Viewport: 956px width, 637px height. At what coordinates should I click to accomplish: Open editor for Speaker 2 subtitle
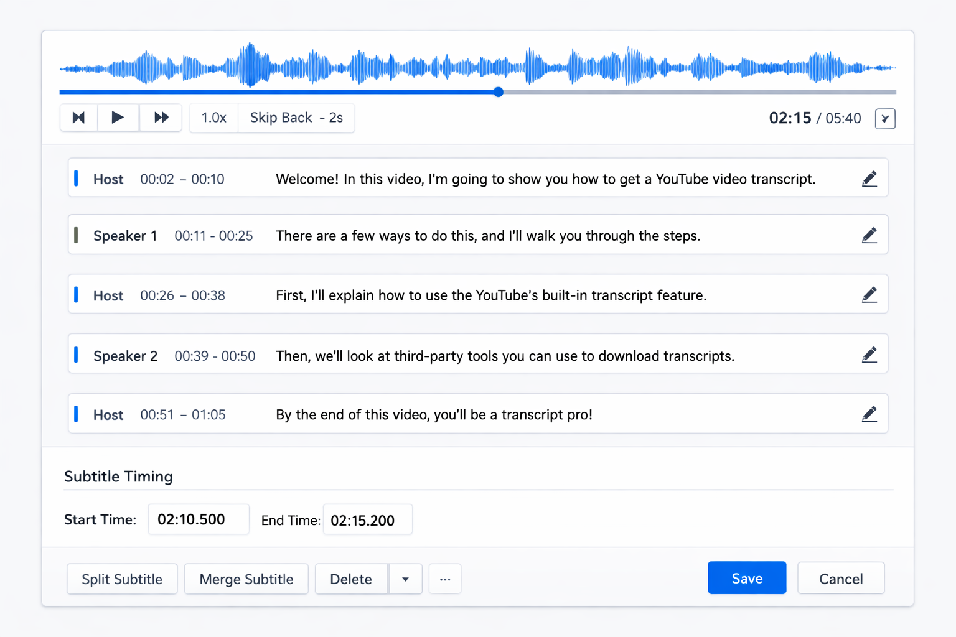click(x=869, y=355)
